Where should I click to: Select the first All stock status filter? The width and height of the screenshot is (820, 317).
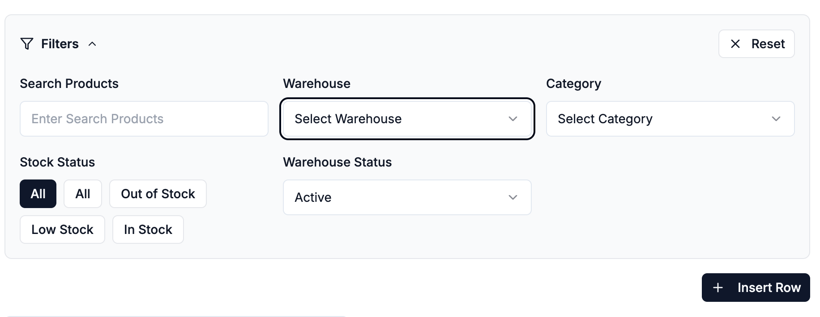38,193
